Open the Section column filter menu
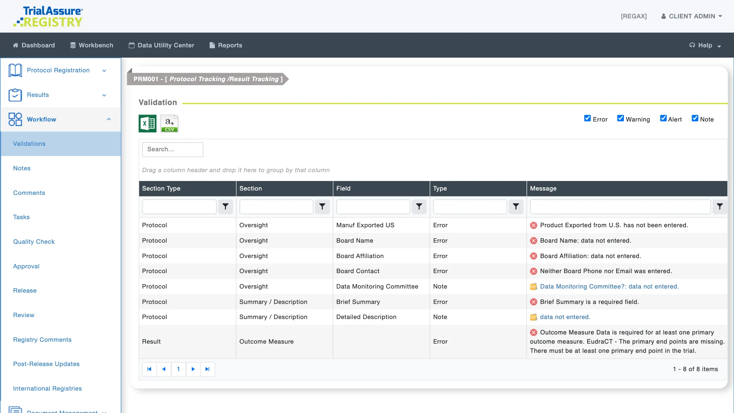 point(322,207)
